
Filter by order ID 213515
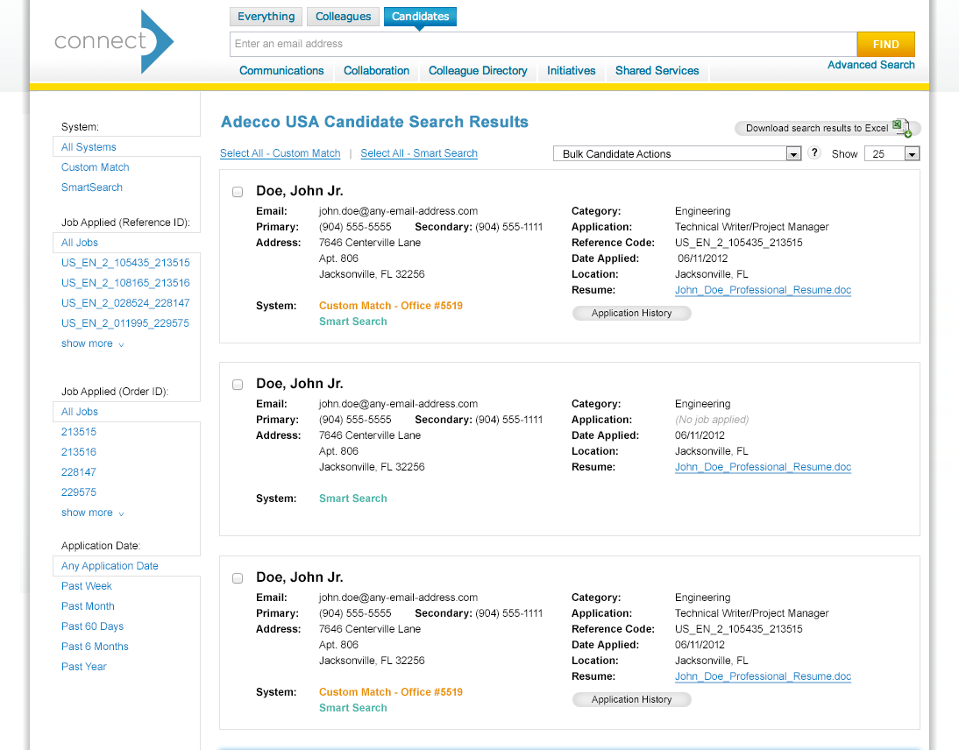(79, 432)
